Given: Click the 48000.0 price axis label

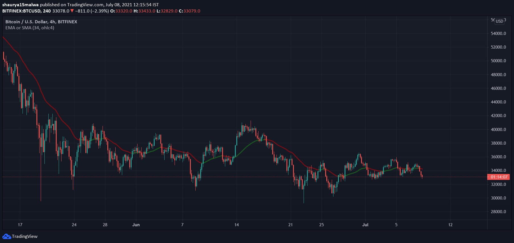Looking at the screenshot, I should 498,75.
